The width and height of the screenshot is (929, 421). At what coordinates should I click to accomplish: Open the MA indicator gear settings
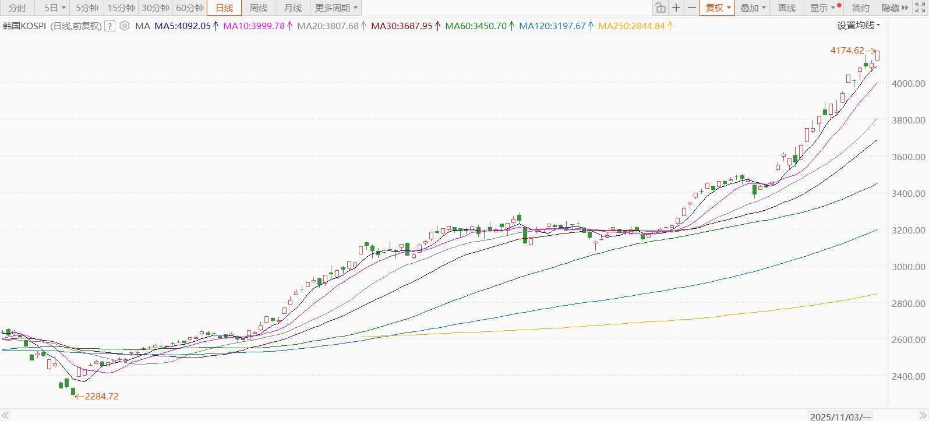pyautogui.click(x=124, y=26)
